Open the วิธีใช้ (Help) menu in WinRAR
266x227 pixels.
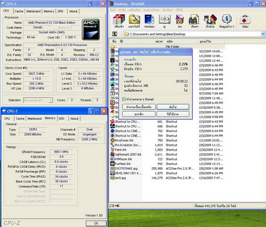[x=179, y=10]
